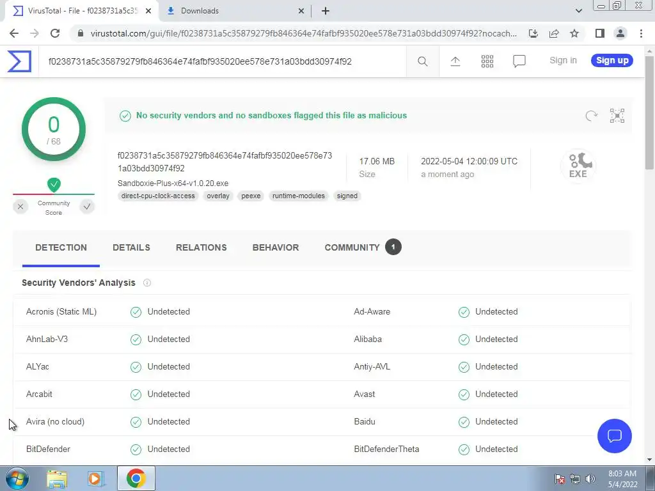Viewport: 655px width, 491px height.
Task: Click the similar files graph icon
Action: tap(617, 116)
